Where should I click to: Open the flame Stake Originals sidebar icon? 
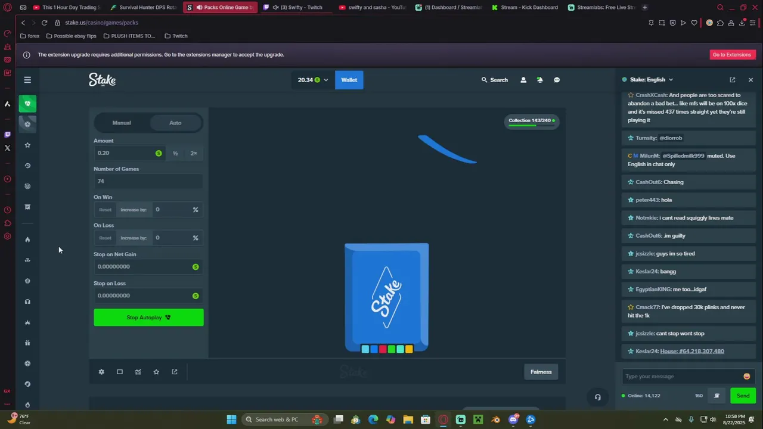click(27, 240)
